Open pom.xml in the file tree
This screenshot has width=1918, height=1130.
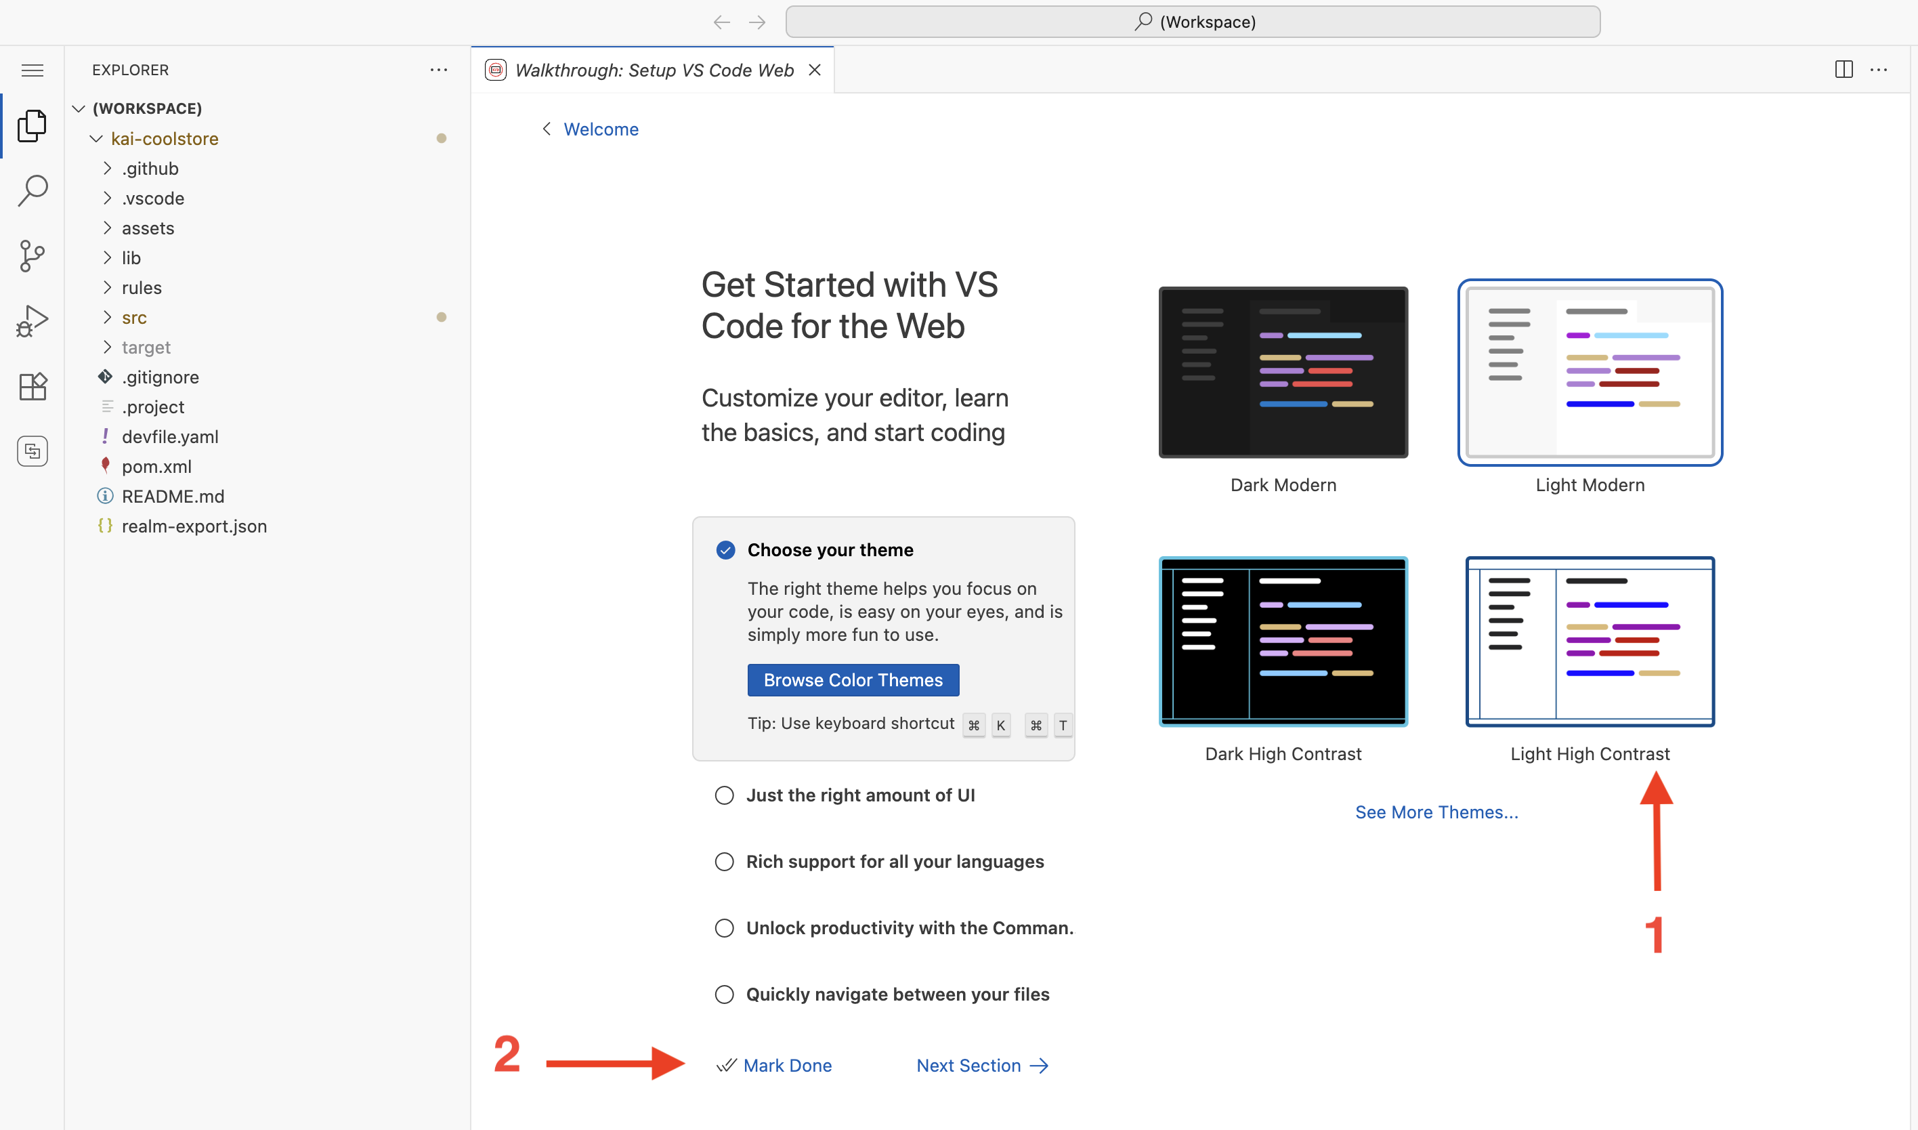pos(156,466)
